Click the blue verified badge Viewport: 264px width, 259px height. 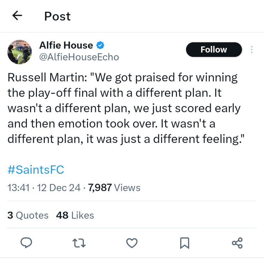click(x=100, y=45)
